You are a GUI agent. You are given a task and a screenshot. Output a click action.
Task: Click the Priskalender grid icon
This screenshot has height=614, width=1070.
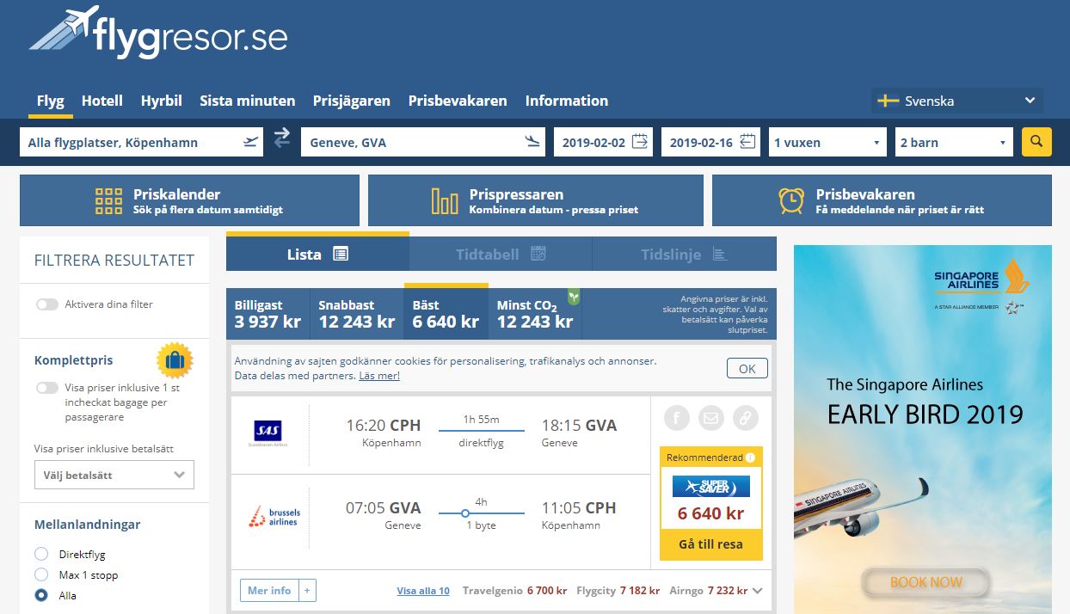pyautogui.click(x=109, y=201)
